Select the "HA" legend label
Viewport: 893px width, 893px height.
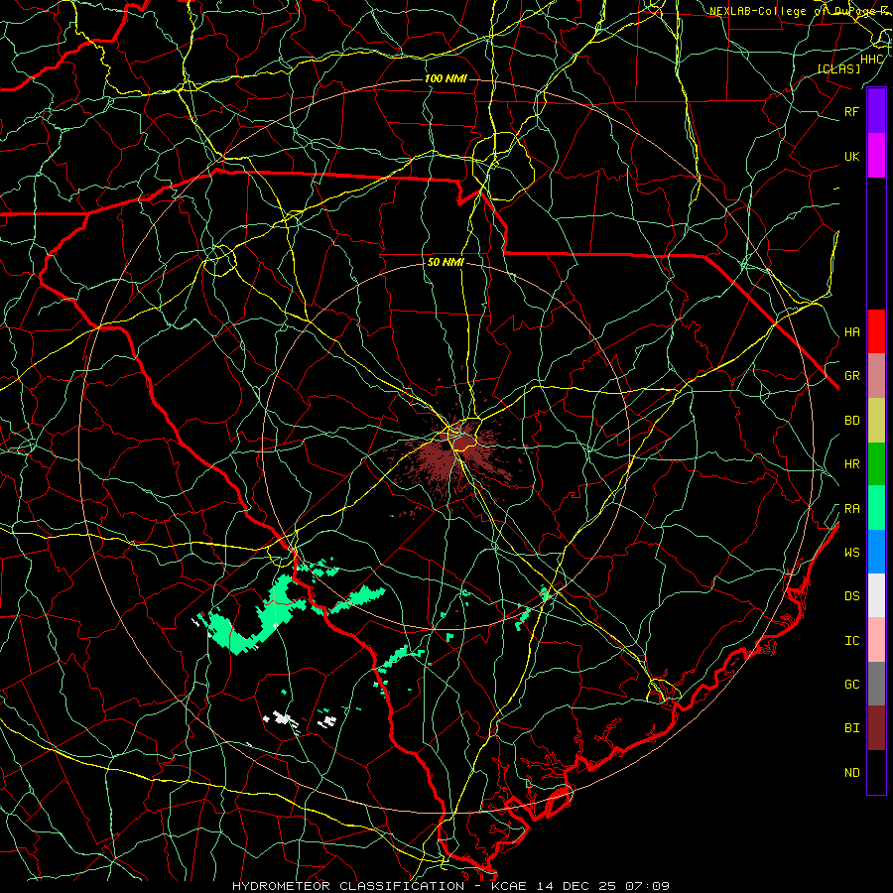(x=851, y=331)
